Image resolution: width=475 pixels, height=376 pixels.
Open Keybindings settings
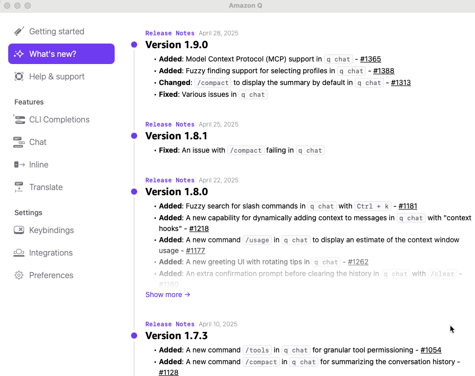(x=61, y=230)
